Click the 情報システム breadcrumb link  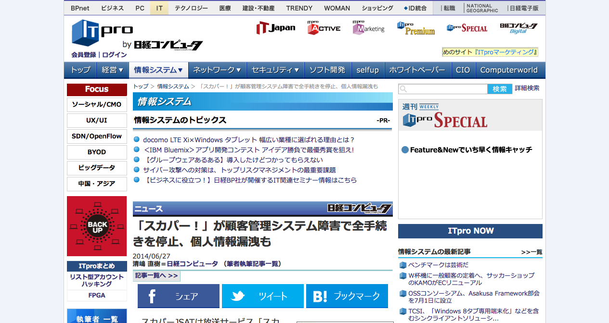coord(173,87)
